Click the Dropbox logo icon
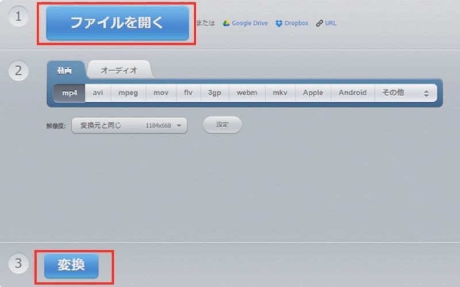This screenshot has width=460, height=287. pos(279,24)
